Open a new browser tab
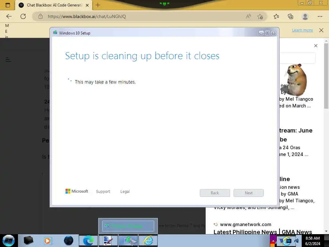 pos(98,5)
